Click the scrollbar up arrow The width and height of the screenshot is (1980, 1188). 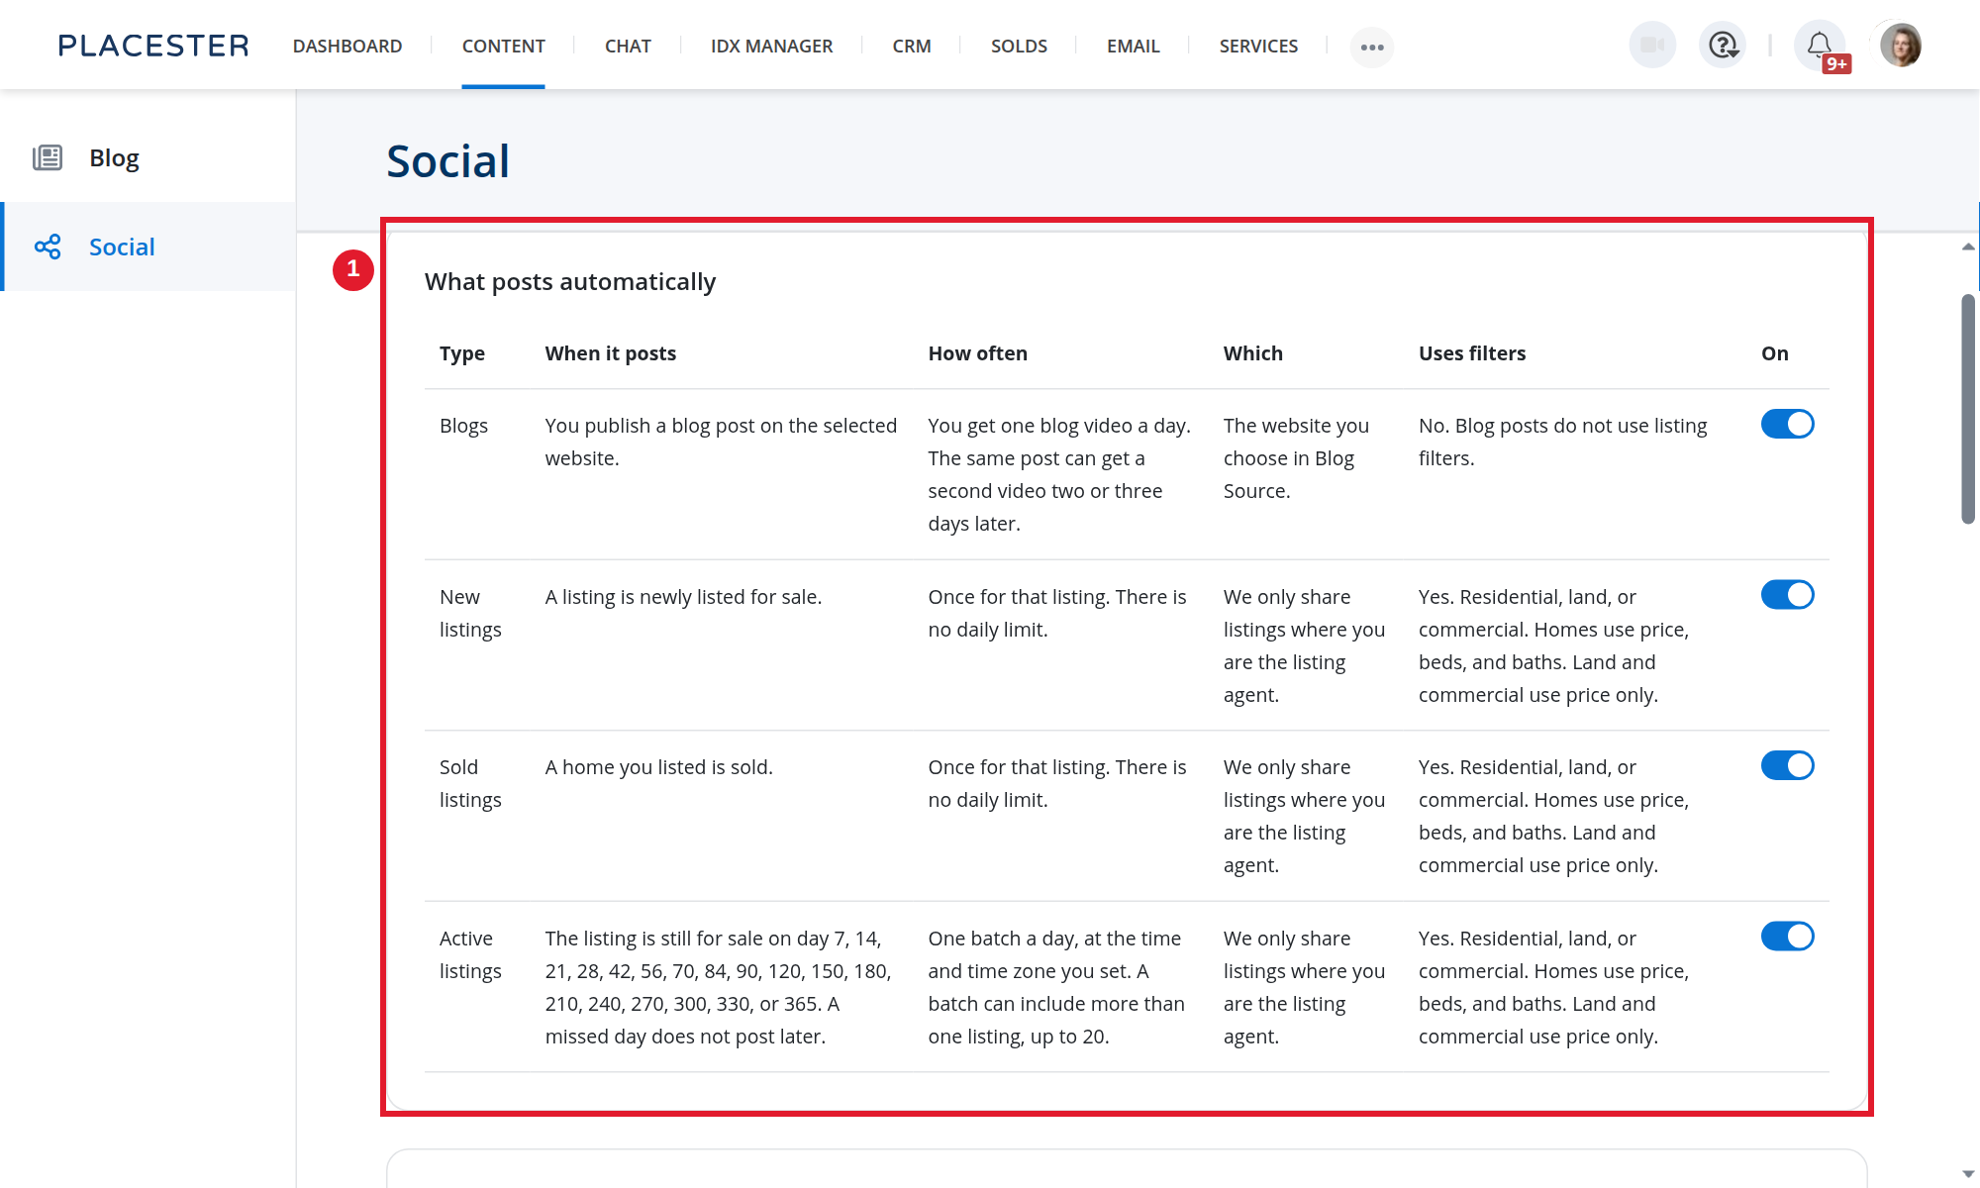pyautogui.click(x=1968, y=247)
